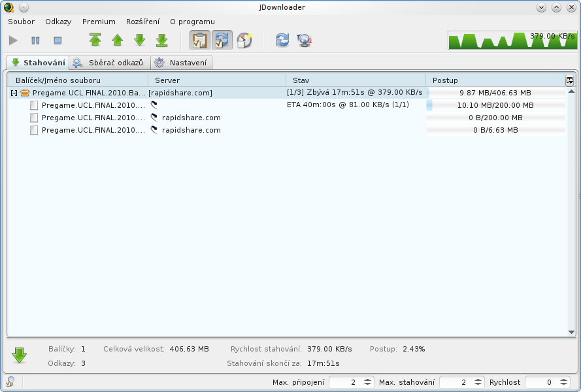Sort by Balíček/Jméno souboru column header
Viewport: 581px width, 392px height.
[x=77, y=80]
